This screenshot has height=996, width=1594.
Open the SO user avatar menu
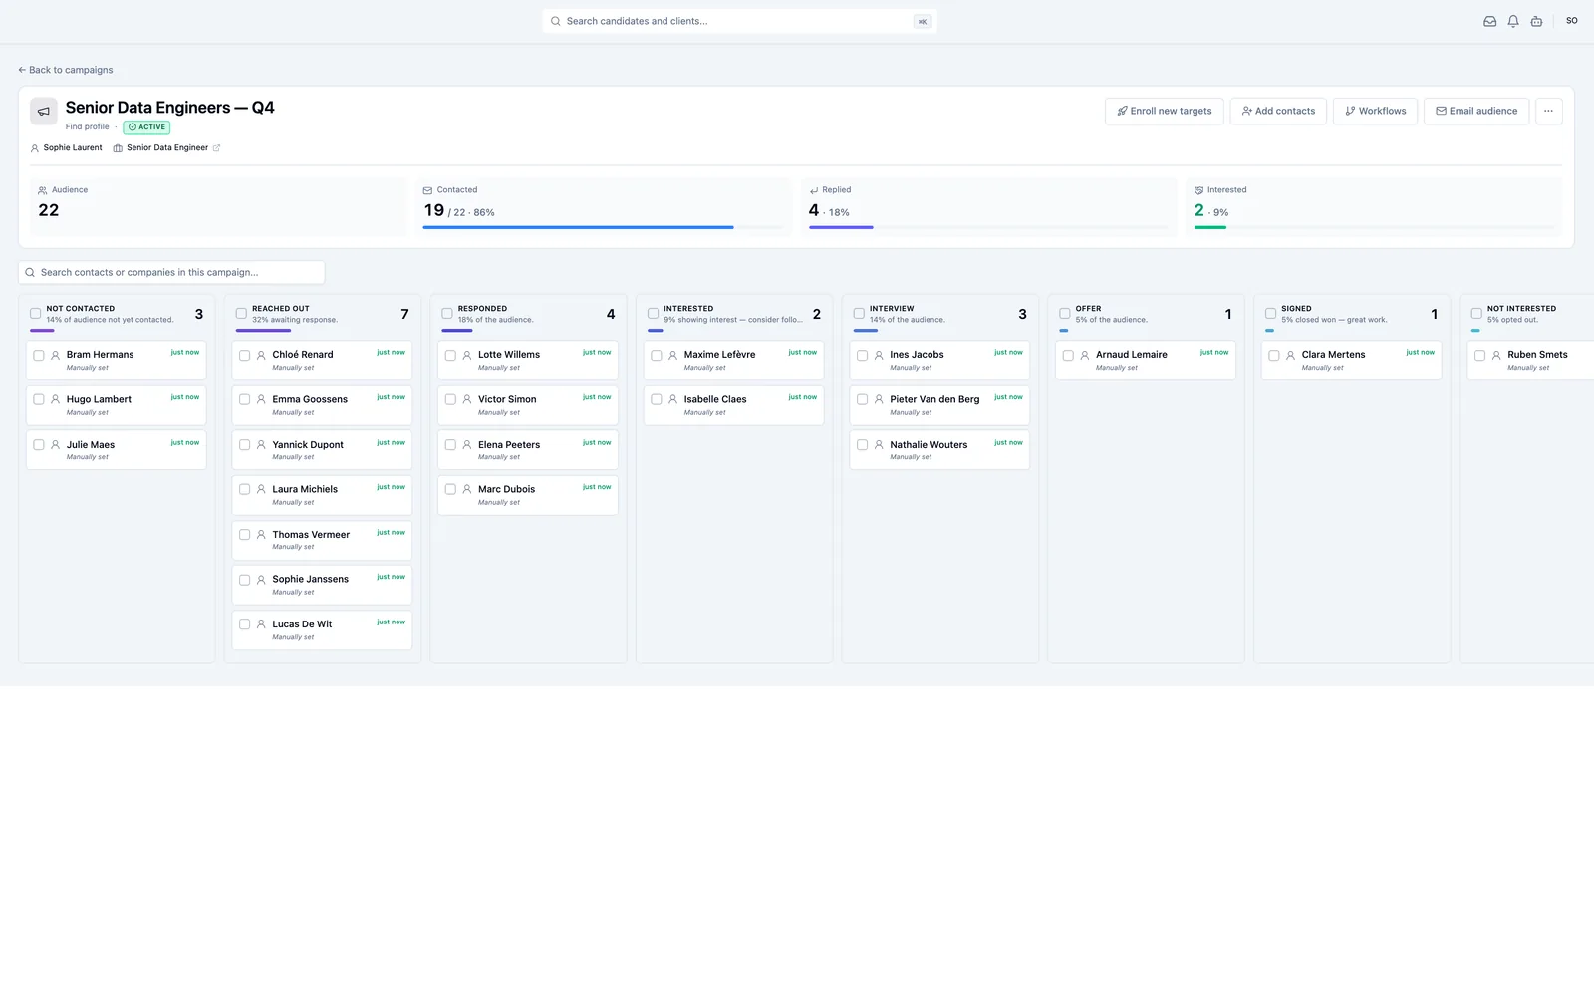[x=1572, y=21]
